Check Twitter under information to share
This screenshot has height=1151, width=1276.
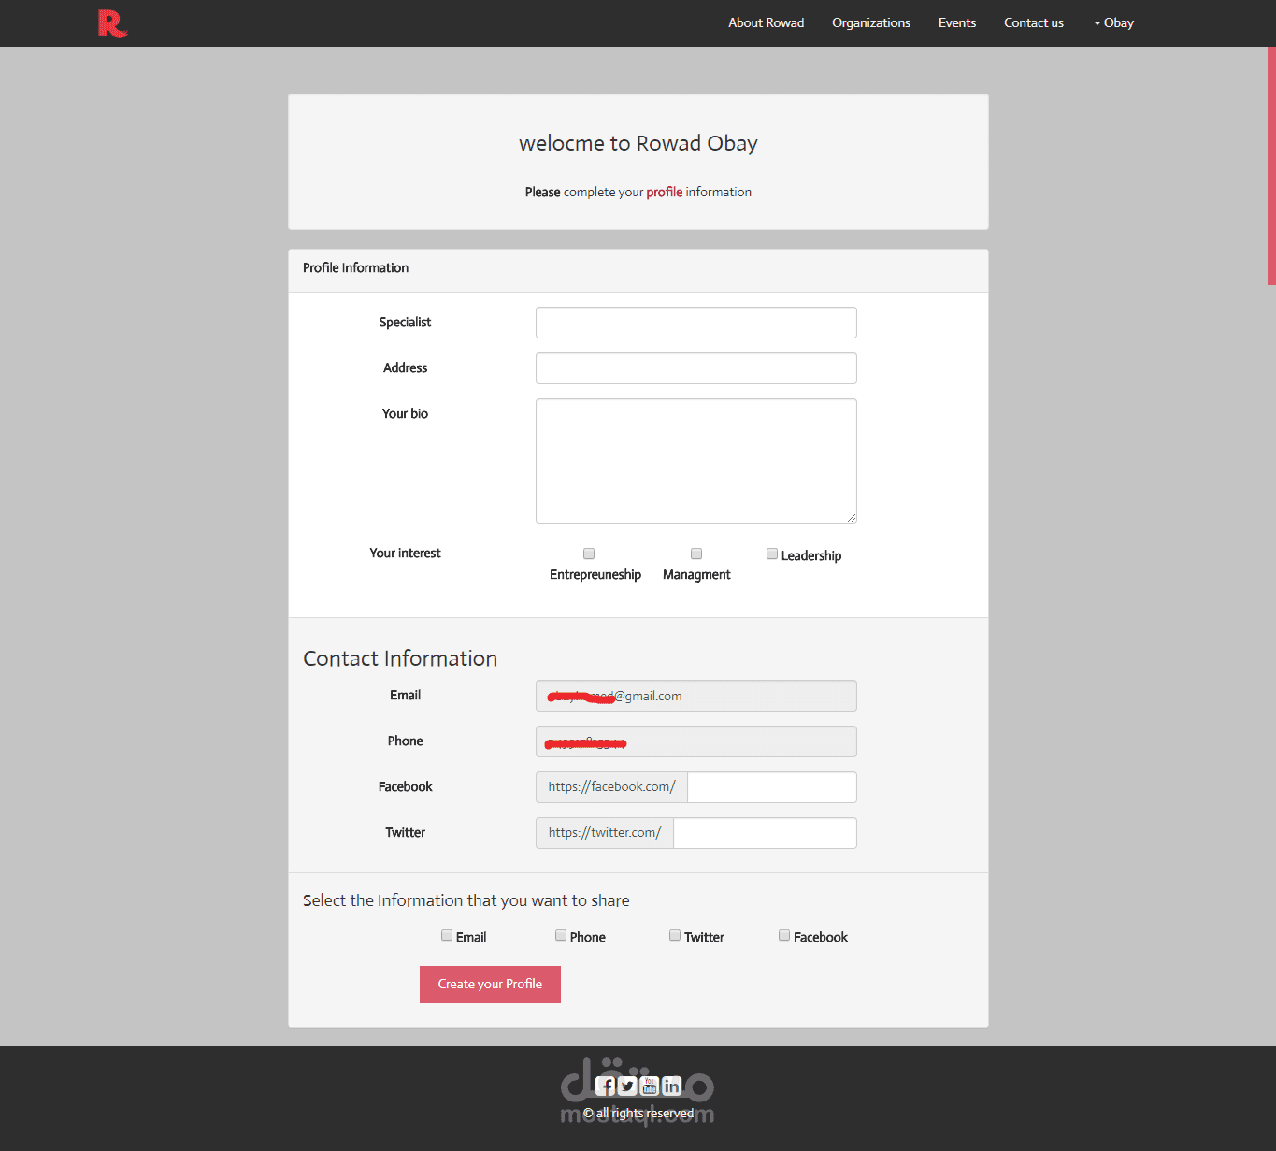coord(675,935)
